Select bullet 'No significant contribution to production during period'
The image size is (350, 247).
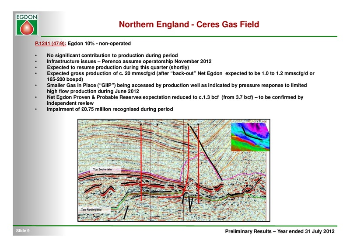pos(112,55)
